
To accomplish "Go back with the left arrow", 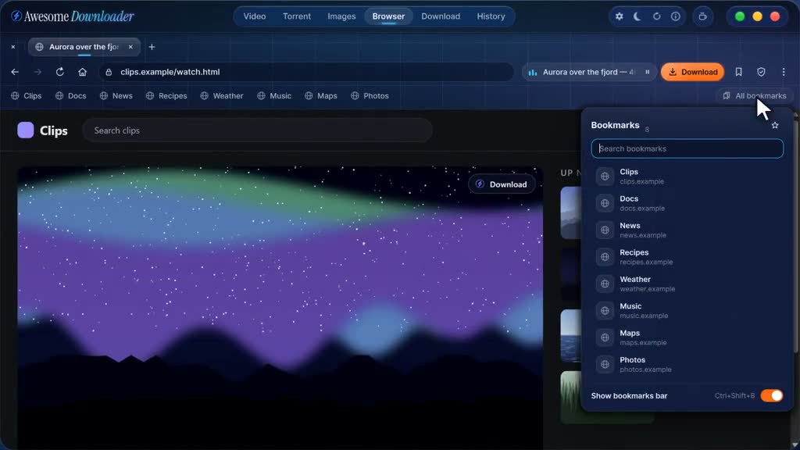I will tap(15, 72).
